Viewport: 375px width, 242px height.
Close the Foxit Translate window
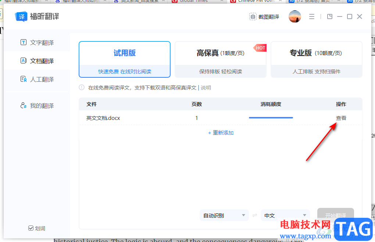pyautogui.click(x=360, y=16)
